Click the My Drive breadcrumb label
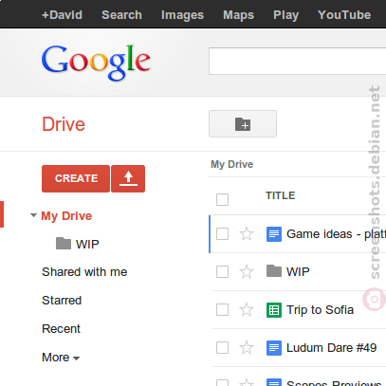 (x=231, y=164)
